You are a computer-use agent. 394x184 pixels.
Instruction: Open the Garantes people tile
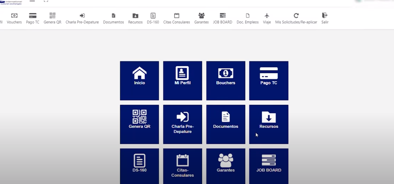coord(226,166)
